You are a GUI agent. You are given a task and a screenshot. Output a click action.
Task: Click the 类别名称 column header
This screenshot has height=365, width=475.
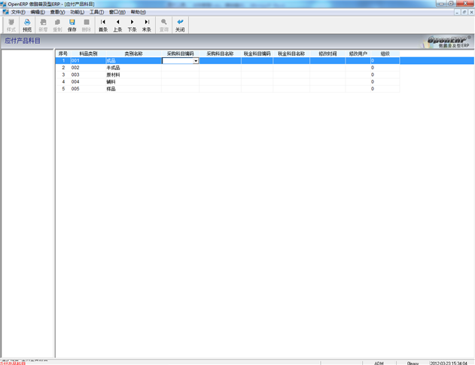coord(133,54)
